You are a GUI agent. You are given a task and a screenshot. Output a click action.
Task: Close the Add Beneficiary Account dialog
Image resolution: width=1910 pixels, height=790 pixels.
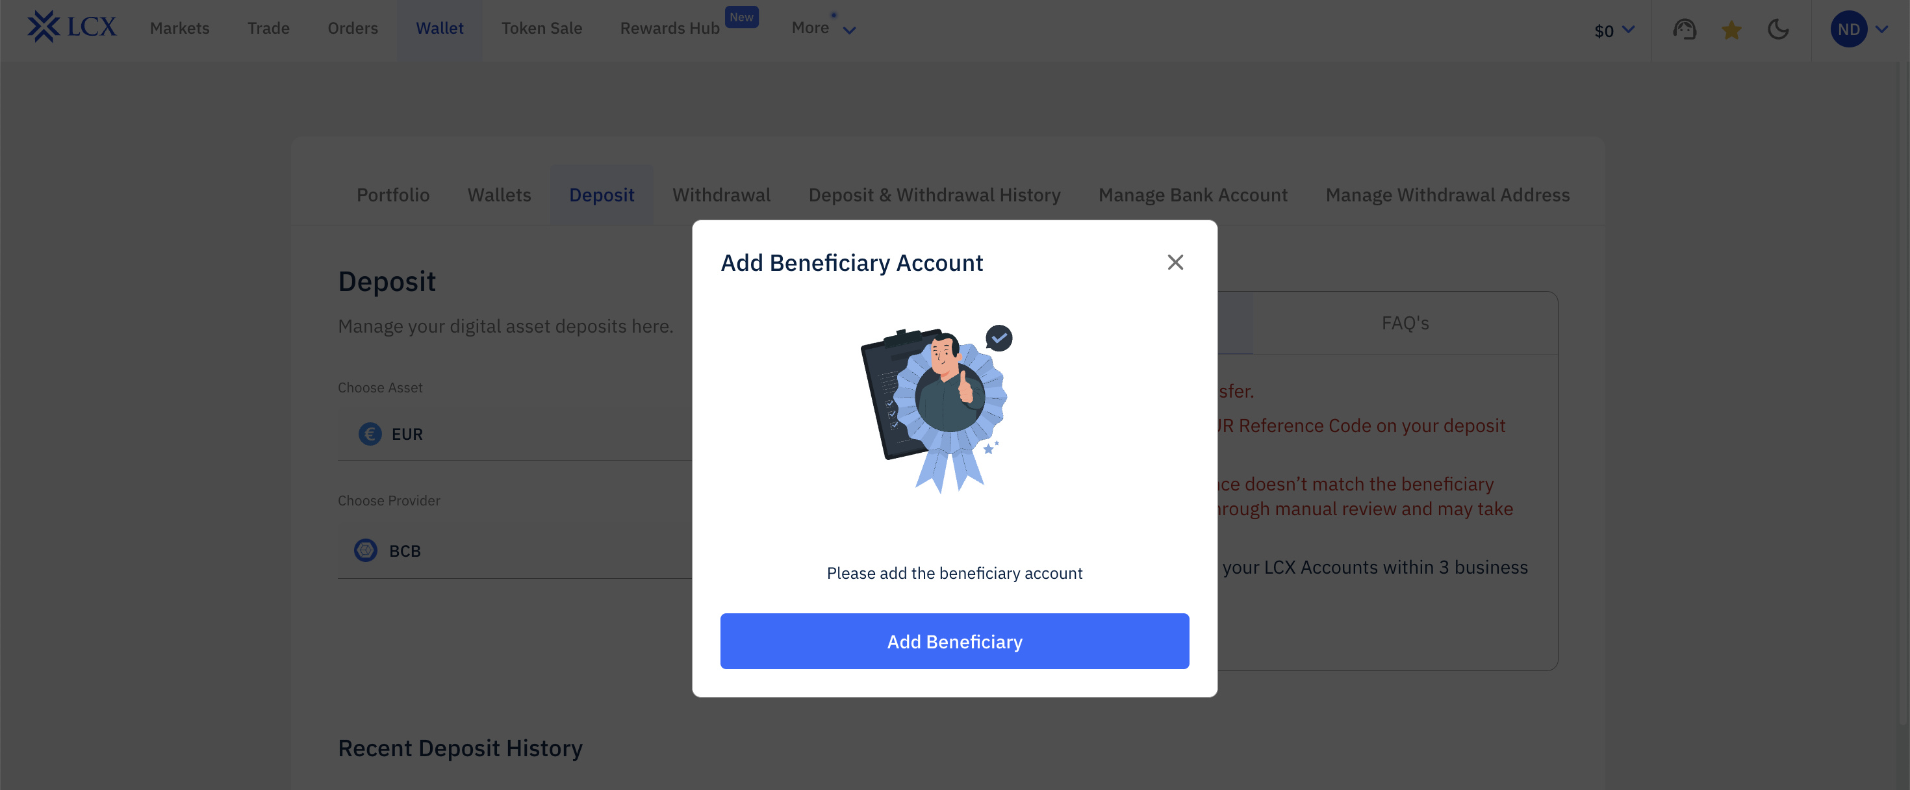(1175, 262)
